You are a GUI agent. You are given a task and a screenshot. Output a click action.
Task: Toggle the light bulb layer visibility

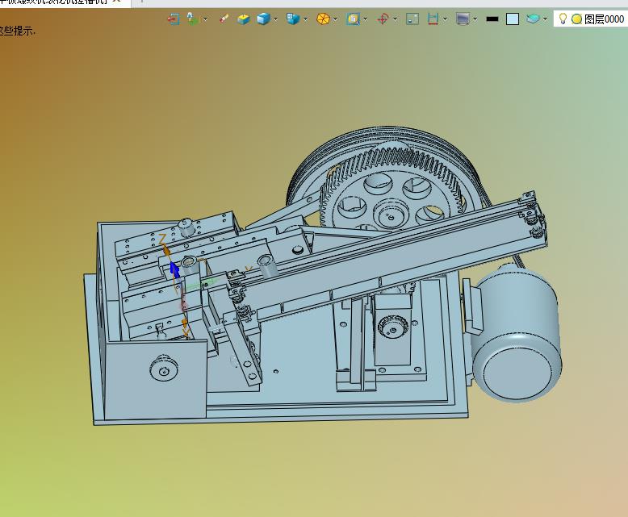pos(563,19)
